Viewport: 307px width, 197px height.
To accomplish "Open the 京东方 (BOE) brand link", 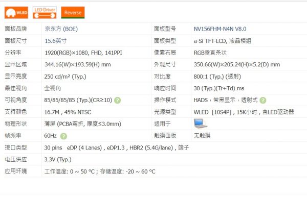I will point(61,29).
